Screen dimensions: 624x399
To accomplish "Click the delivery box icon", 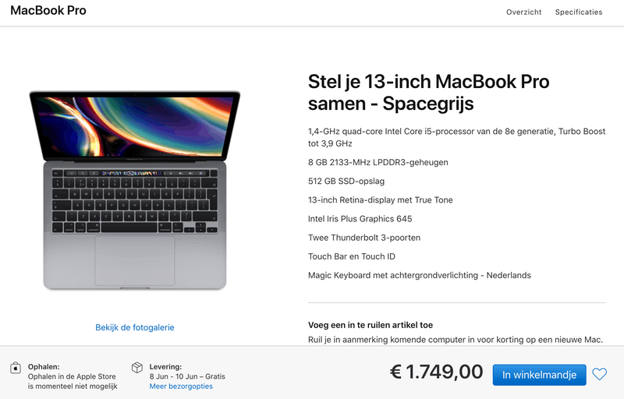I will (x=136, y=367).
